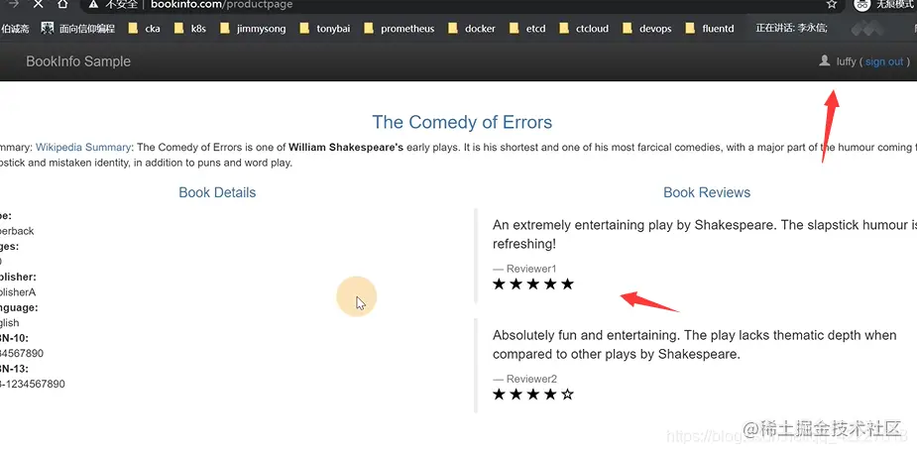
Task: Open the k8s bookmark folder
Action: click(190, 28)
